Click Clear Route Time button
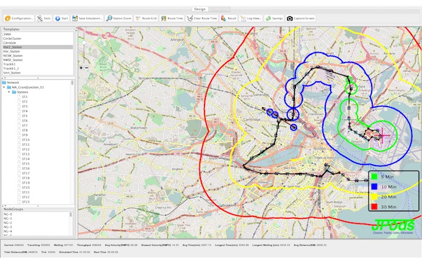Screen dimensions: 422x258 (202, 18)
